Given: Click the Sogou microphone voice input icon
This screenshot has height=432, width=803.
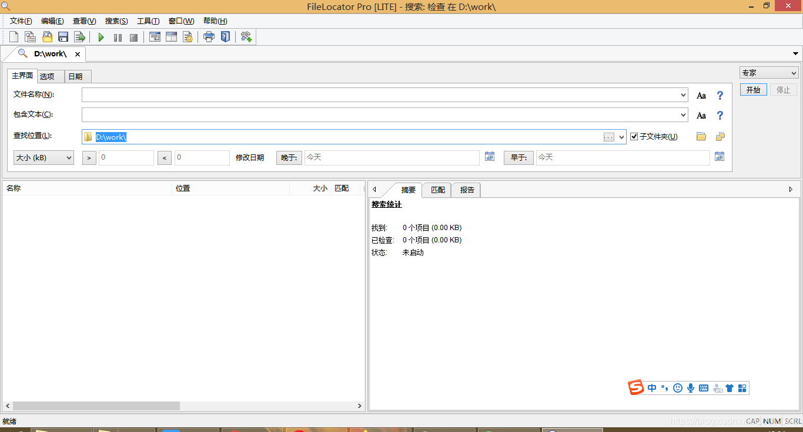Looking at the screenshot, I should [691, 388].
